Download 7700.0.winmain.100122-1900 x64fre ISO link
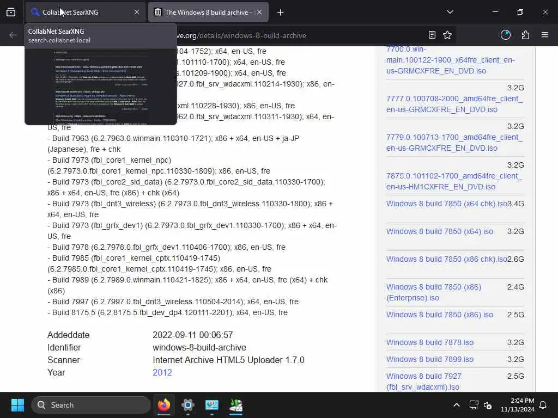 (451, 60)
